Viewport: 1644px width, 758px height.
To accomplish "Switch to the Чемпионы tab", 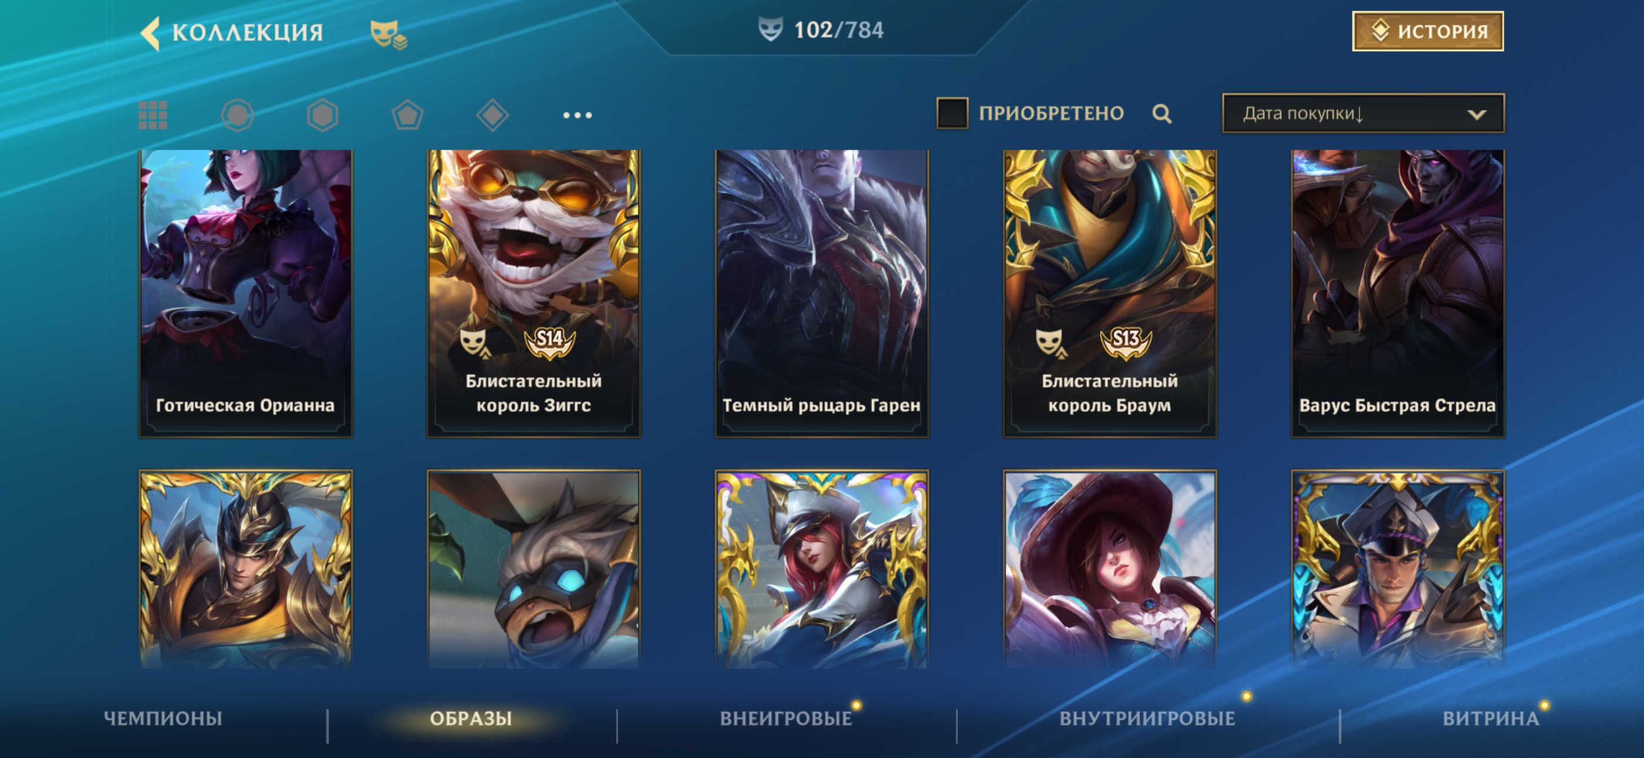I will 163,719.
